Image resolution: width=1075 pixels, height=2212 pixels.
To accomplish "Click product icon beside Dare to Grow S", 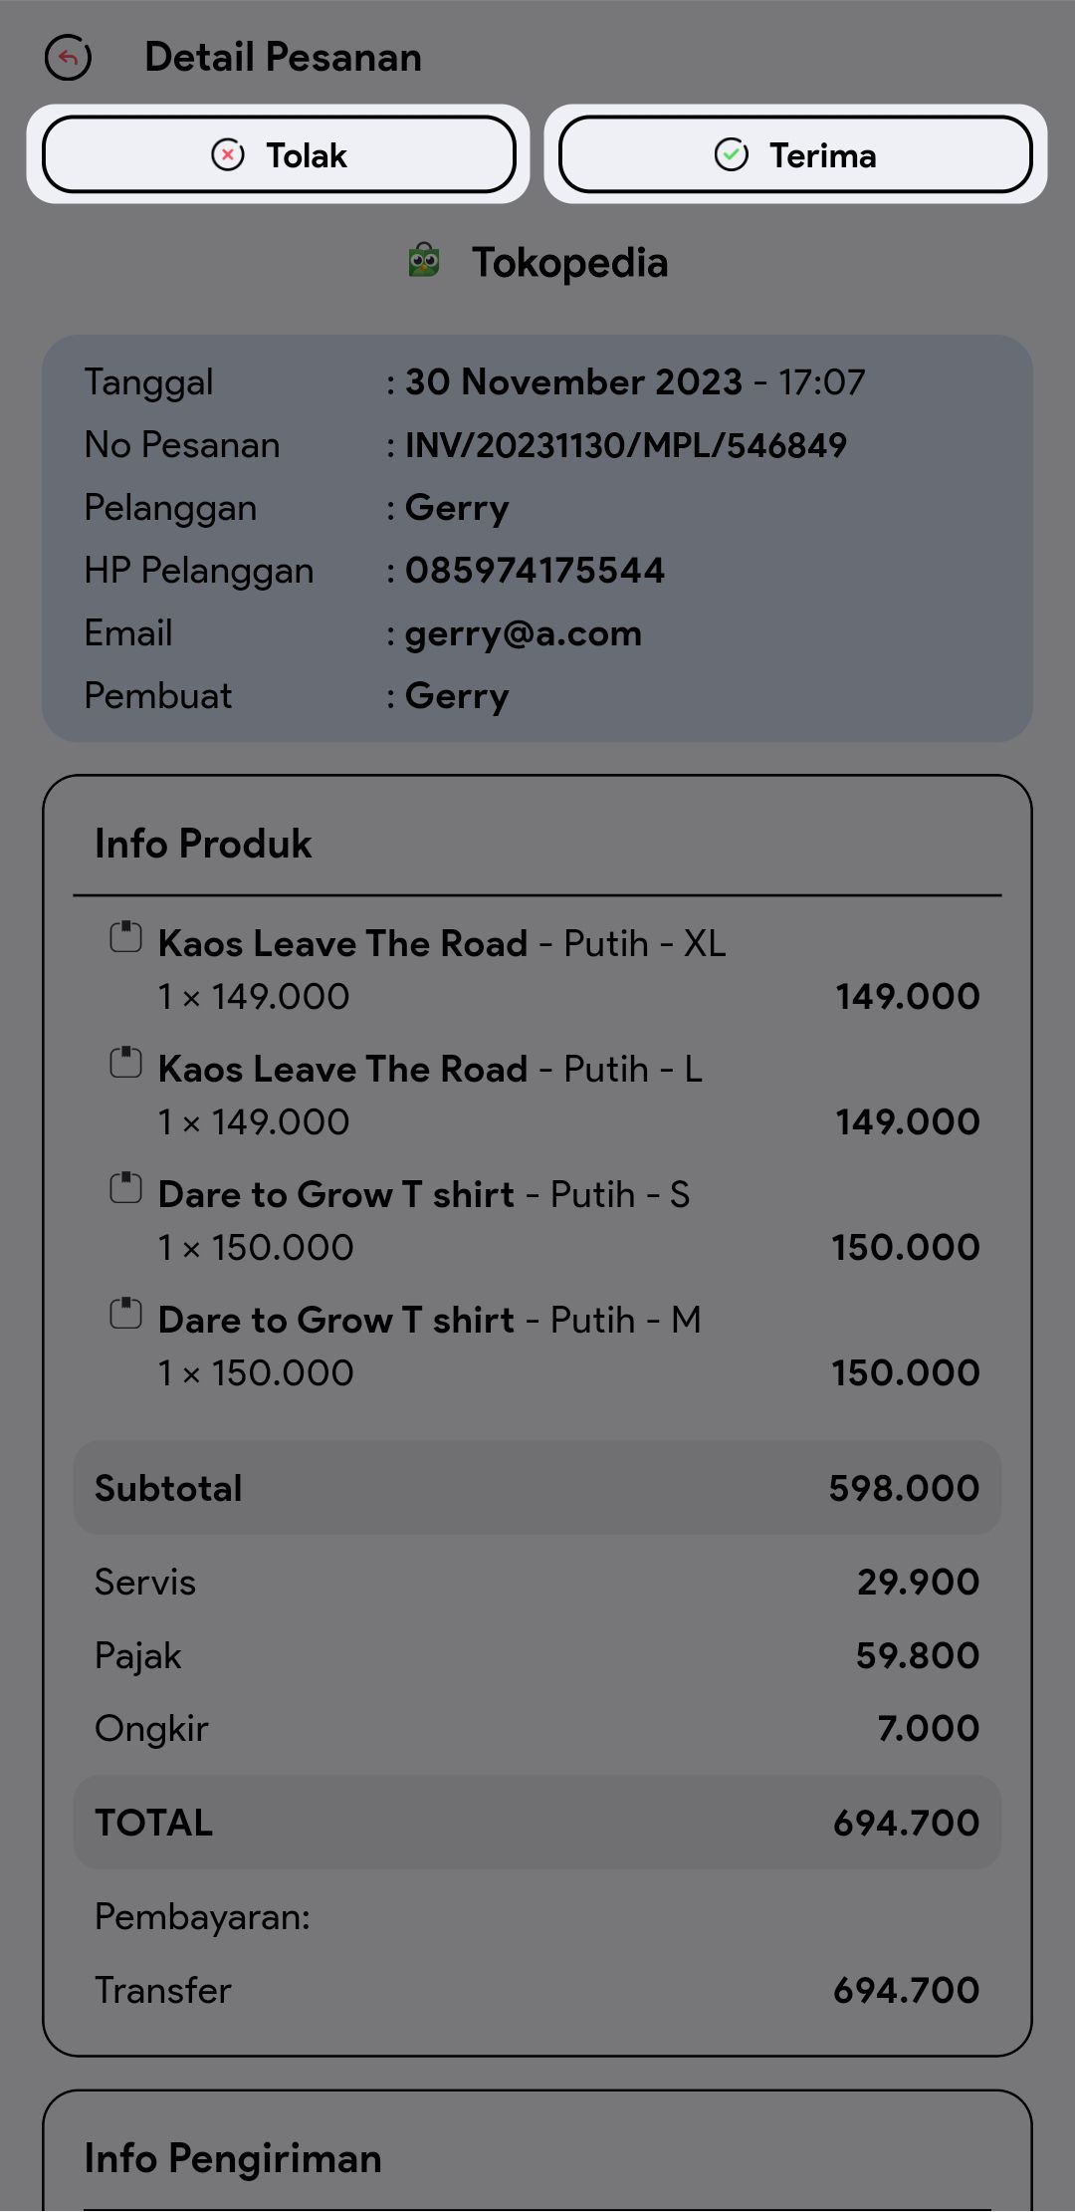I will click(x=125, y=1188).
